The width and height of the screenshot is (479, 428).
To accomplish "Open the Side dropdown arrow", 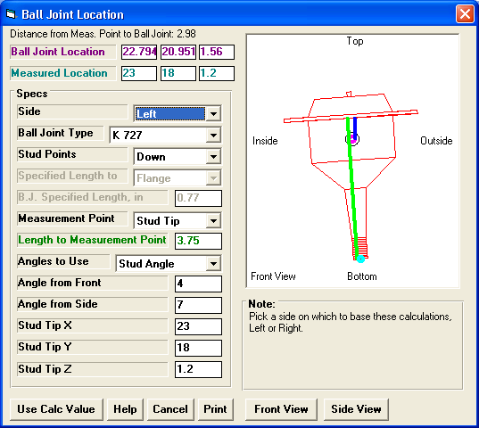I will coord(213,114).
